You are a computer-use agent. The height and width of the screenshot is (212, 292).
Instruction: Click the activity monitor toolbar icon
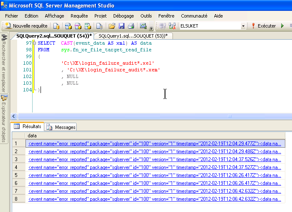[x=143, y=26]
